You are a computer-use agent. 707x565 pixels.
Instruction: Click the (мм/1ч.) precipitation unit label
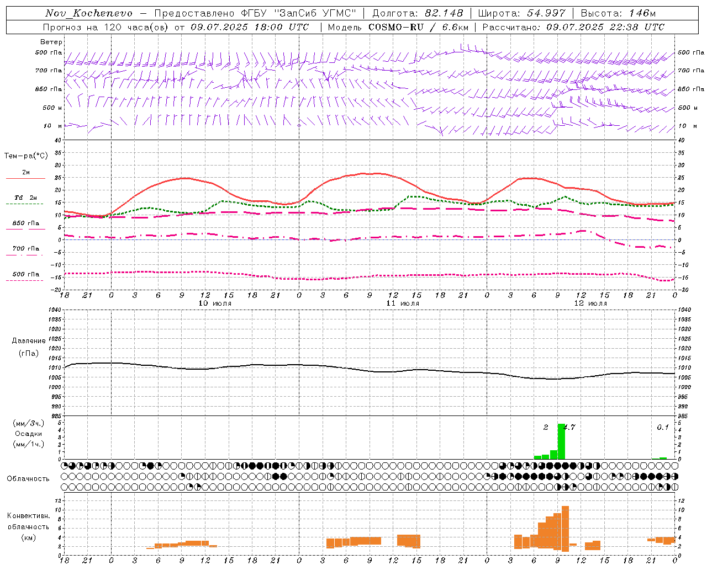tap(29, 444)
